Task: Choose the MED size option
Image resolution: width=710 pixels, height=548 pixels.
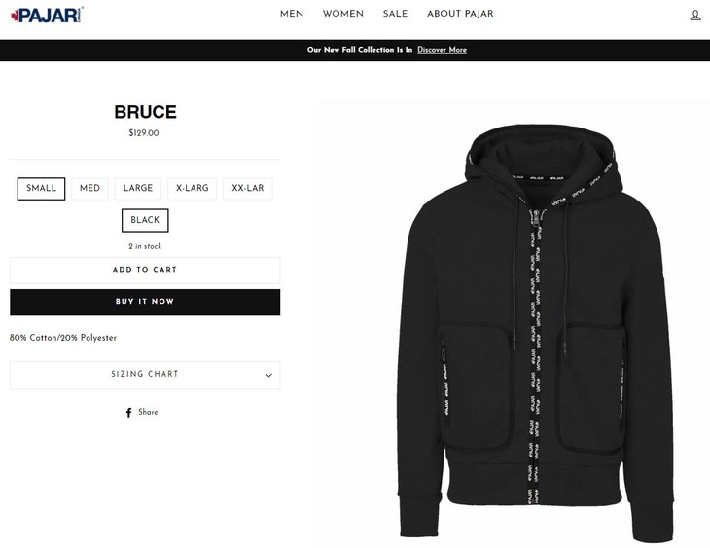Action: (89, 188)
